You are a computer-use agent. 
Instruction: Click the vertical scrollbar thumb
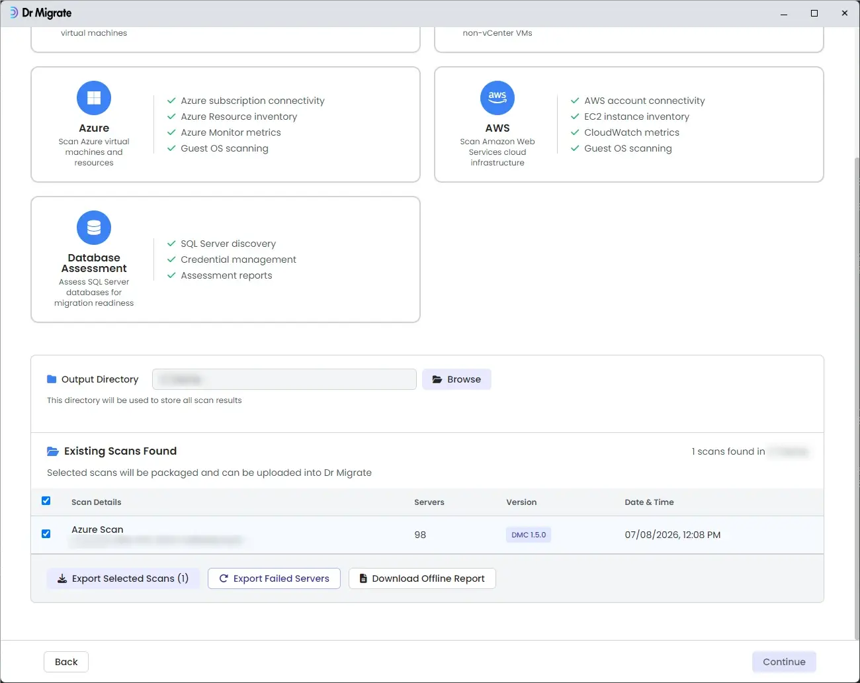[857, 397]
